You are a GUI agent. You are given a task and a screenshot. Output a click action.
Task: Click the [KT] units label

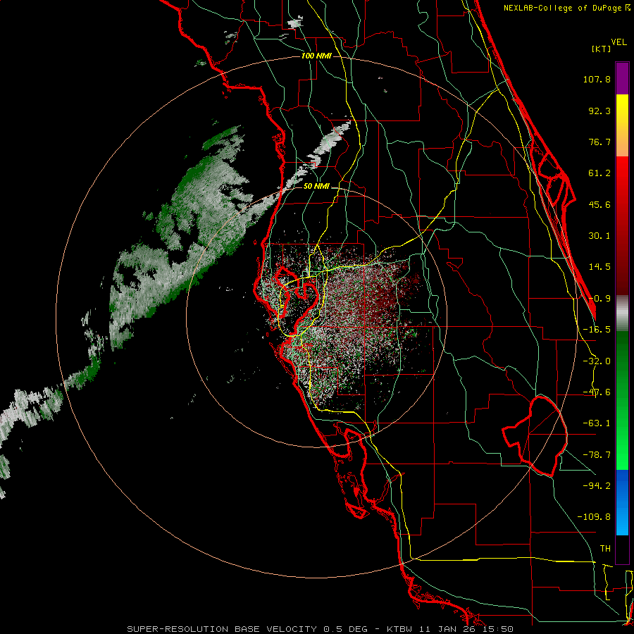(601, 49)
